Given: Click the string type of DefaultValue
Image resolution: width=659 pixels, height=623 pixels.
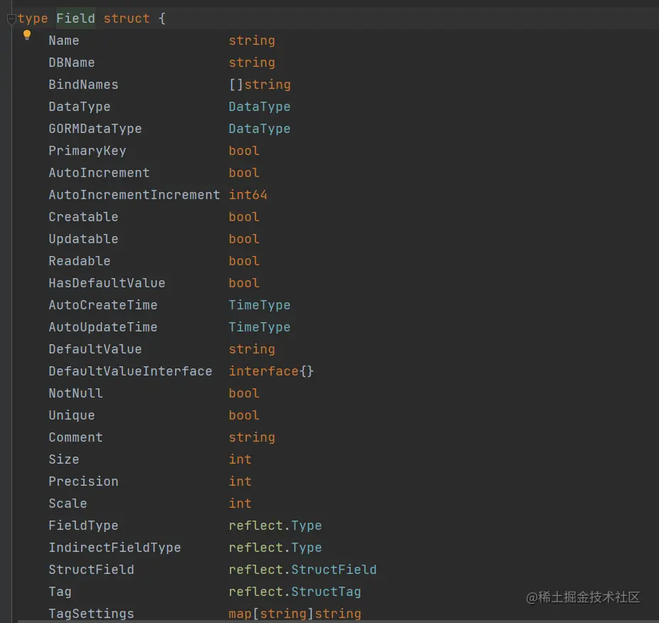Looking at the screenshot, I should (x=252, y=349).
